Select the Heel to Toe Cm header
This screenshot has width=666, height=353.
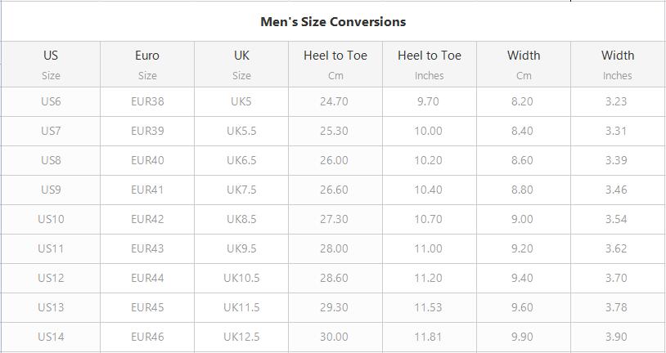tap(335, 65)
